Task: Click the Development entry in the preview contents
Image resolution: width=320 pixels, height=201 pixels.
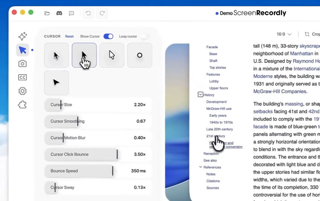Action: [216, 102]
